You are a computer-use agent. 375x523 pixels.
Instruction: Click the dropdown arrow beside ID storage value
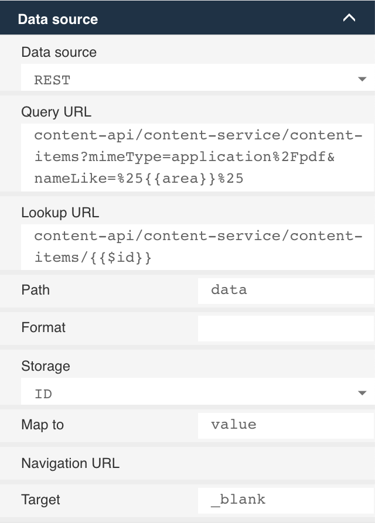tap(363, 392)
